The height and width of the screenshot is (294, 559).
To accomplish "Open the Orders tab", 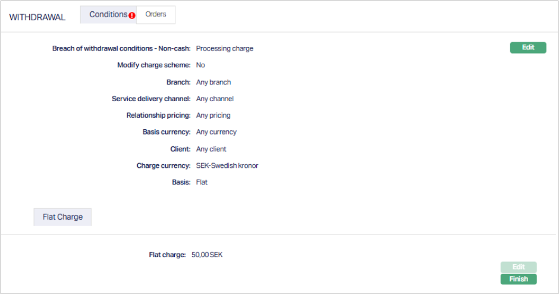I will pyautogui.click(x=156, y=14).
